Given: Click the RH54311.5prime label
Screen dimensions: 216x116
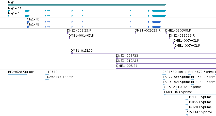Looking at the screenshot, I should click(198, 97).
